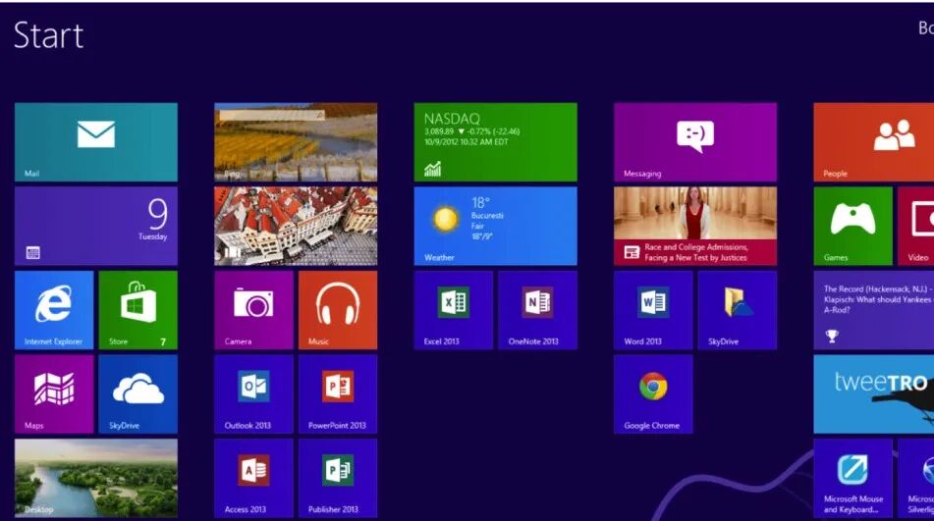Open the Store tile
934x521 pixels.
(x=138, y=310)
